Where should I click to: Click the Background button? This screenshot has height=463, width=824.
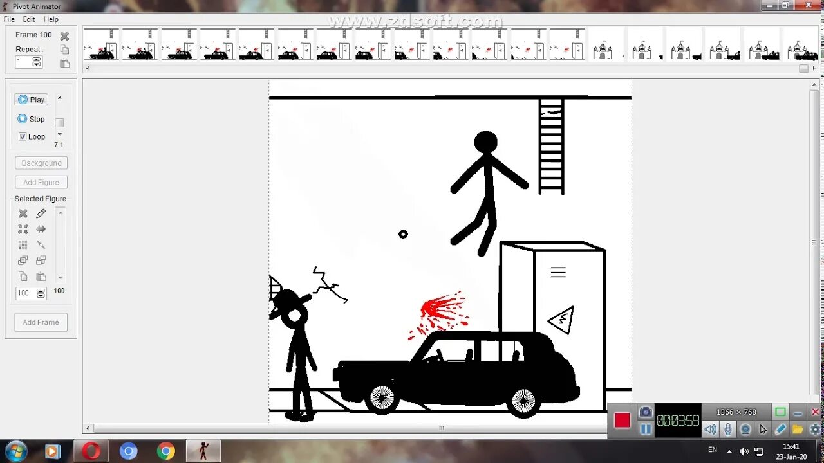click(41, 163)
